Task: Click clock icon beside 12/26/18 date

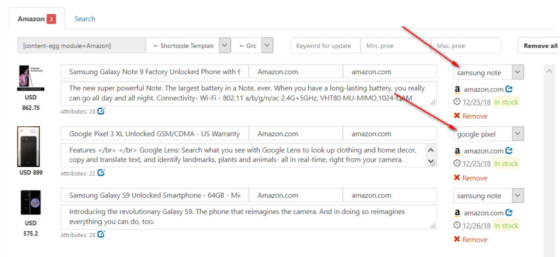Action: click(457, 225)
